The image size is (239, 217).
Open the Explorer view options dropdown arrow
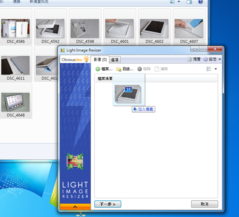179,2
